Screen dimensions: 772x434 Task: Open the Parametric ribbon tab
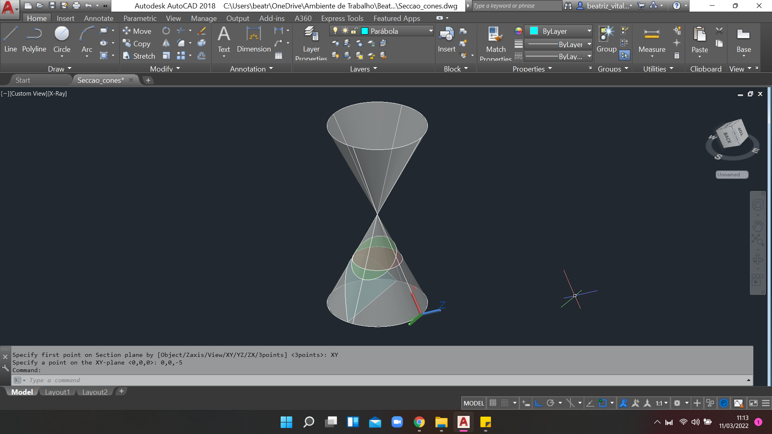pos(140,18)
